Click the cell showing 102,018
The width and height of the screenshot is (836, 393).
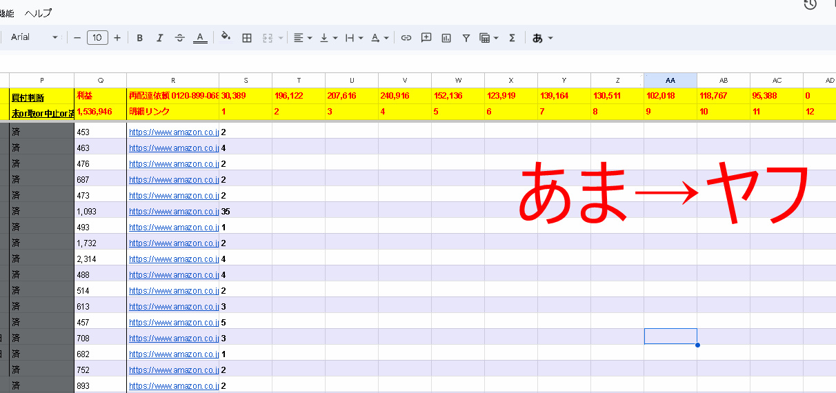pos(670,96)
